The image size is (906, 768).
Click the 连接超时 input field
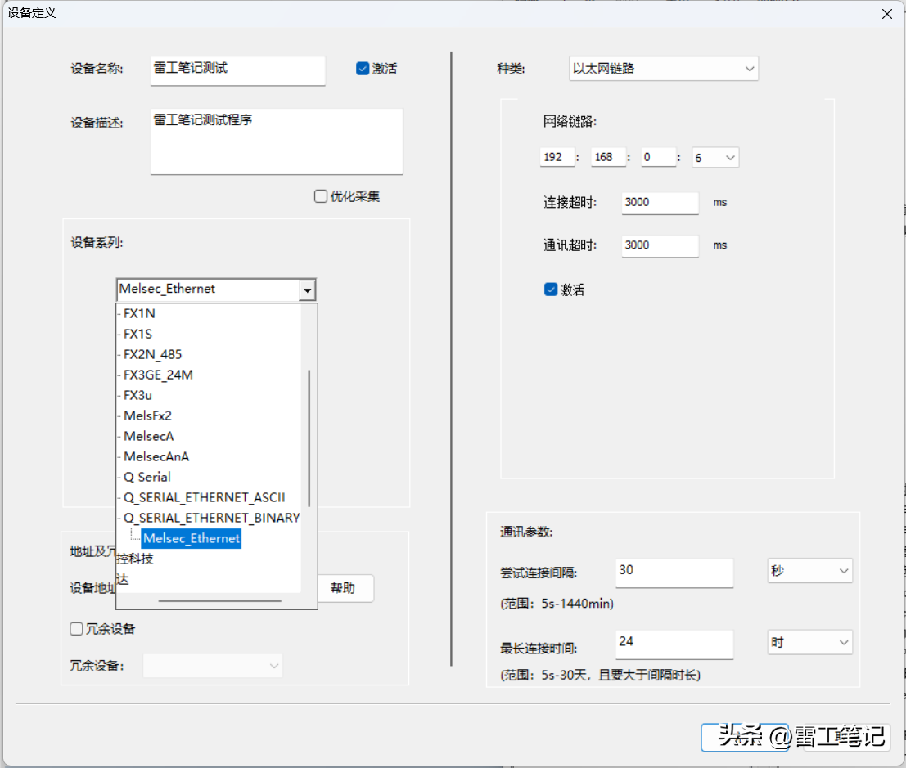[660, 202]
